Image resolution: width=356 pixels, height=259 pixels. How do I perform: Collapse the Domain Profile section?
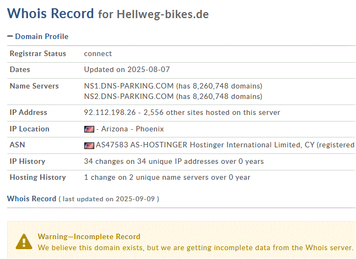(10, 36)
